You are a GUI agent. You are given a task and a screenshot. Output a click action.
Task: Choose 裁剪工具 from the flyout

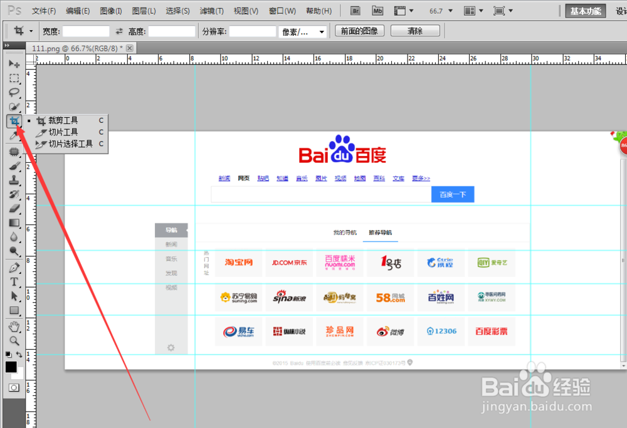click(66, 120)
